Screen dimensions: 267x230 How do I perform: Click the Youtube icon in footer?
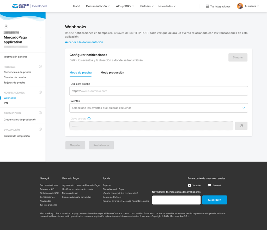pos(189,186)
